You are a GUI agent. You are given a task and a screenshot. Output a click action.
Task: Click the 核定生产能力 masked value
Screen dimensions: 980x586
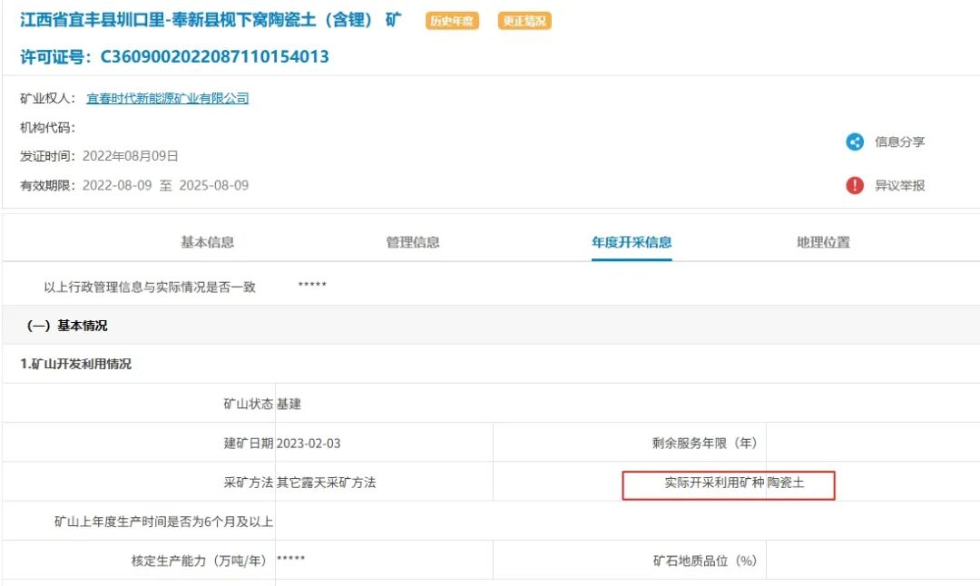[x=290, y=560]
